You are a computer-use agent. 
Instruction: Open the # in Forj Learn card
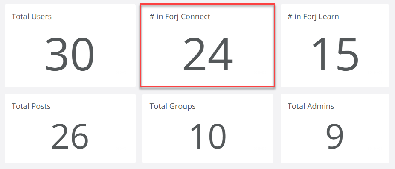click(x=335, y=46)
